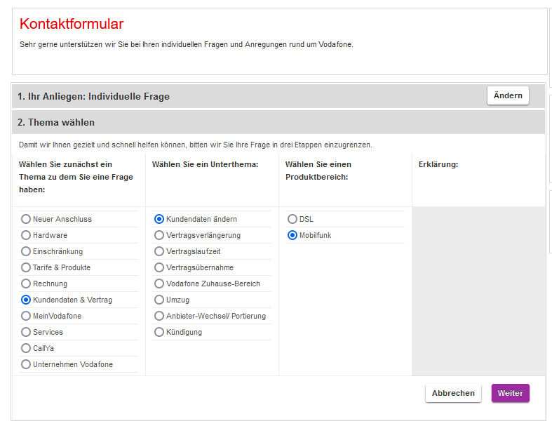Click the 'Wählen Sie ein Unterthema:' heading
Screen dimensions: 552x426
tap(206, 164)
